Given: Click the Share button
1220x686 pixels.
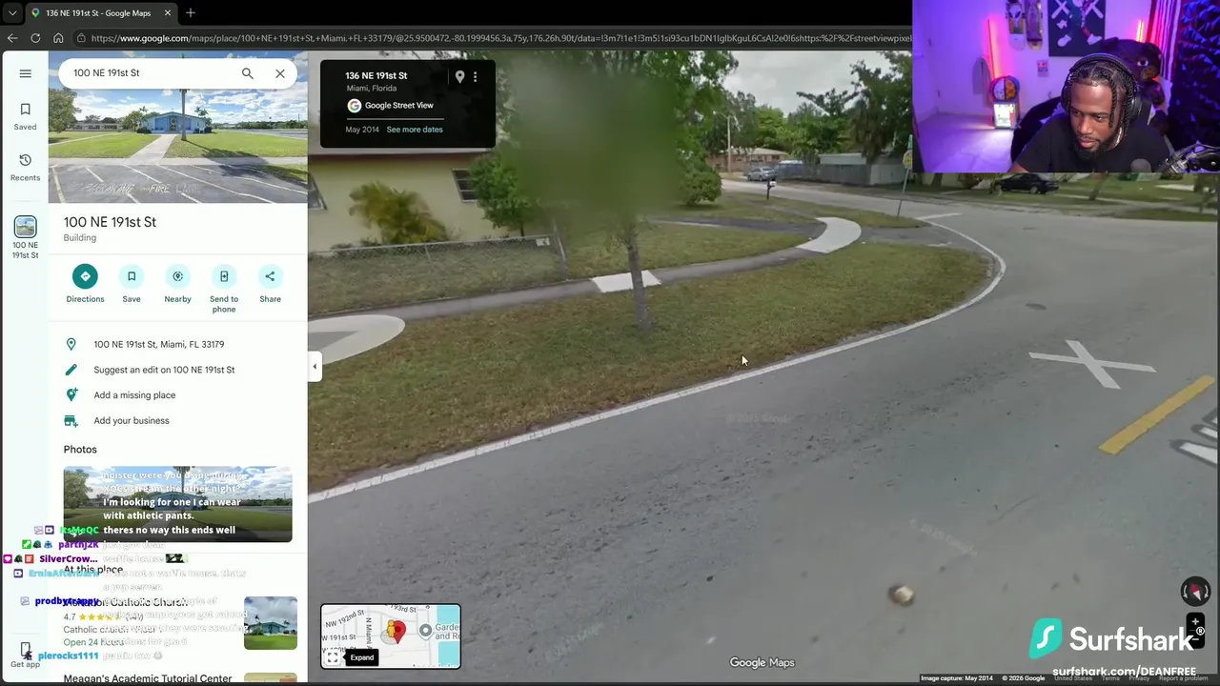Looking at the screenshot, I should [270, 284].
